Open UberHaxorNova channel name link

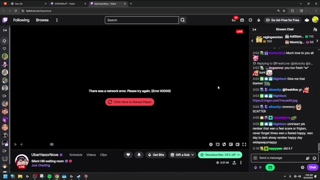click(x=45, y=155)
